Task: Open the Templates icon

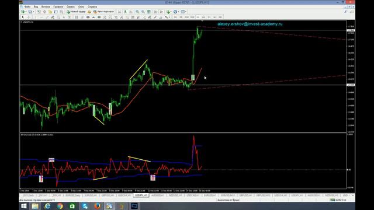Action: pos(183,12)
